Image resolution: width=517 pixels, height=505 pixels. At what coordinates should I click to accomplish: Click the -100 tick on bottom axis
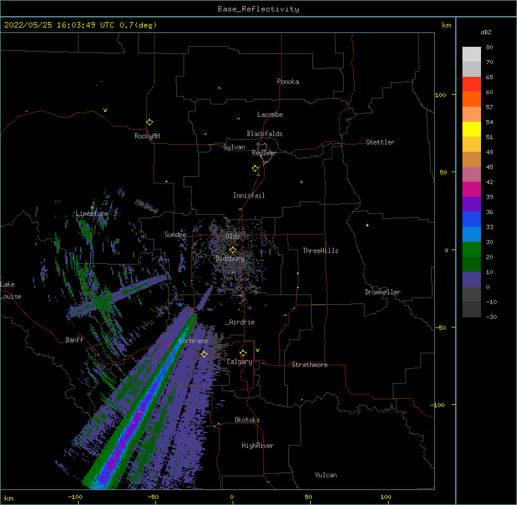point(75,497)
